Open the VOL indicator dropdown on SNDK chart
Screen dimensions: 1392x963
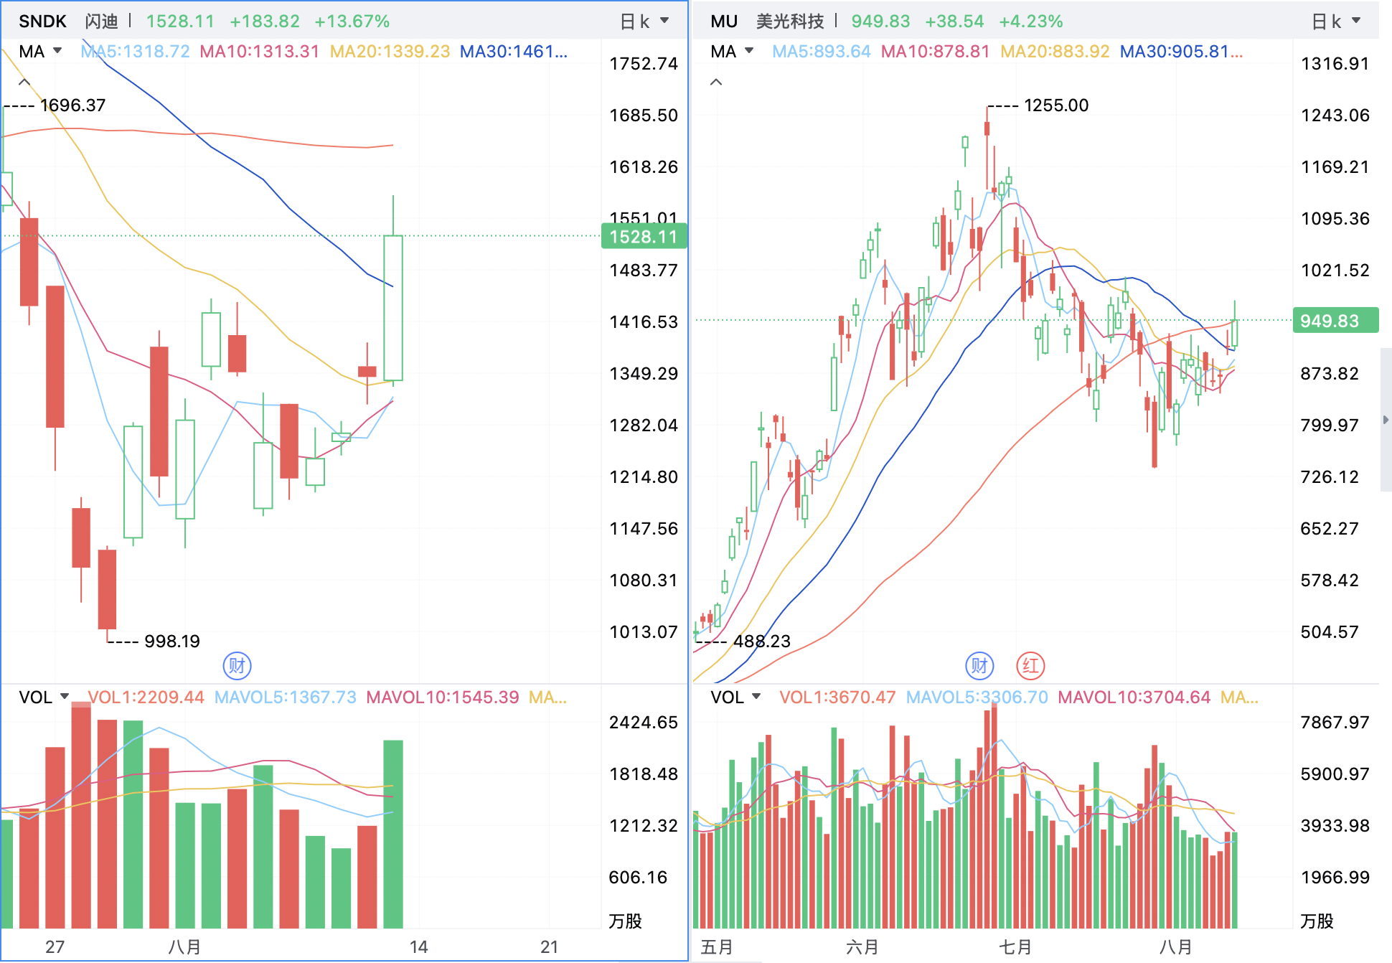[x=44, y=697]
